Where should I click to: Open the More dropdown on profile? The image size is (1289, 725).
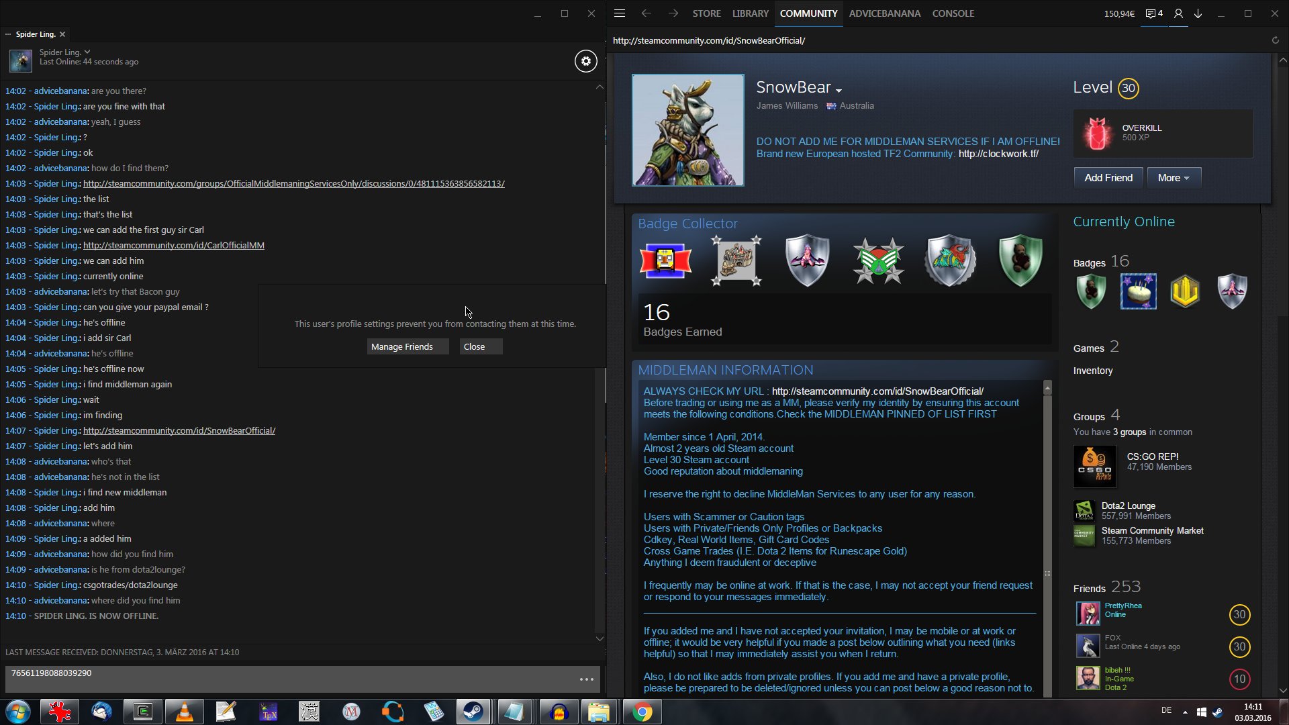pos(1173,178)
